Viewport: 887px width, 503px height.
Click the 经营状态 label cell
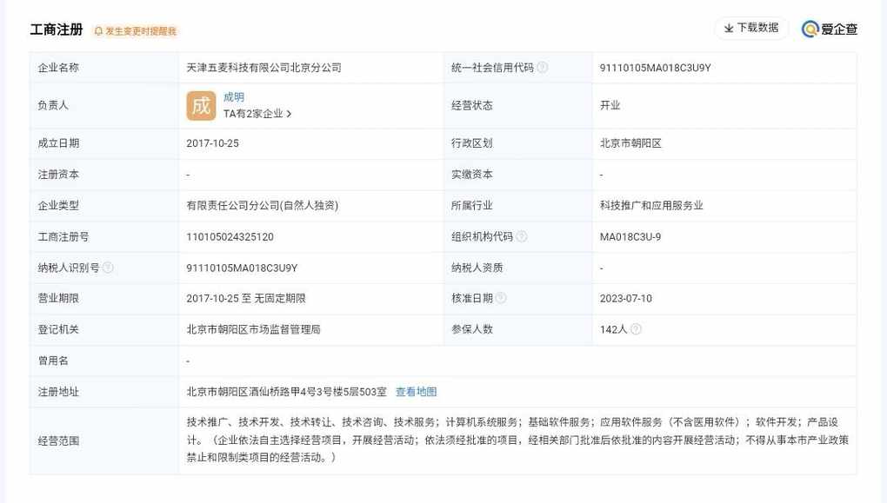pyautogui.click(x=517, y=106)
